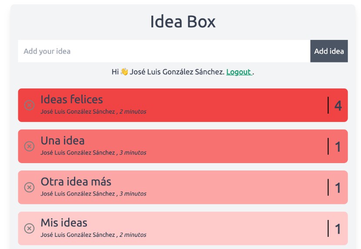Click the waving hand emoji
This screenshot has height=249, width=361.
124,72
